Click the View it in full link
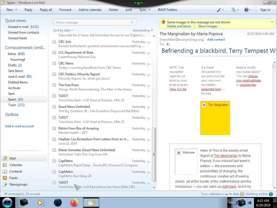Screen dimensions: 277x208 pos(178,89)
